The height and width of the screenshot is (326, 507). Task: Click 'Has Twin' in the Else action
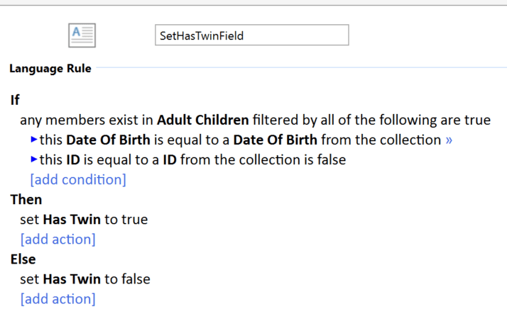[x=72, y=279]
